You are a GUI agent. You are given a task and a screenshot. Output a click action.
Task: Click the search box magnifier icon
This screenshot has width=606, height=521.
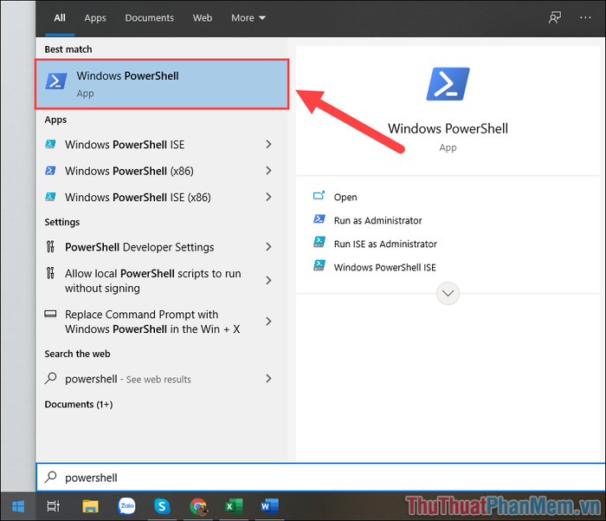coord(50,477)
